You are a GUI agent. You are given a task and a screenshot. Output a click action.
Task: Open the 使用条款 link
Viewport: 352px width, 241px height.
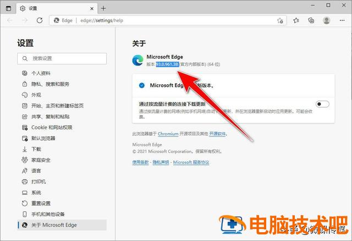point(140,162)
